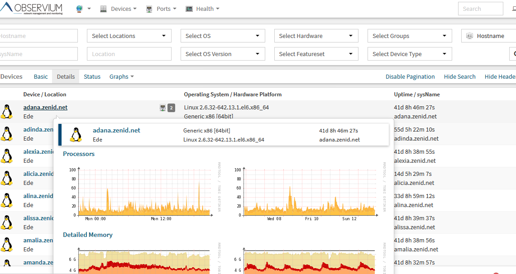Click Operating System / Hardware Platform column header

(x=233, y=94)
